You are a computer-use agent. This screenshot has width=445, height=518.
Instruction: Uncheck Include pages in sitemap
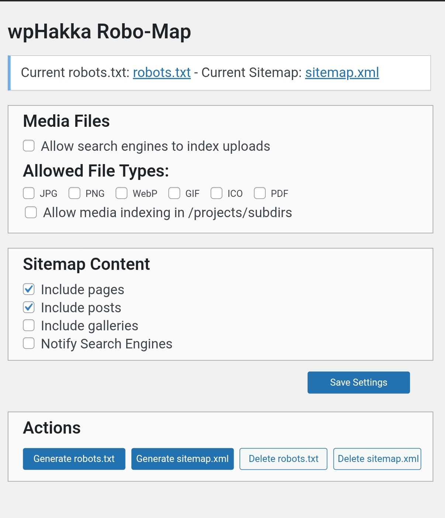(x=29, y=289)
